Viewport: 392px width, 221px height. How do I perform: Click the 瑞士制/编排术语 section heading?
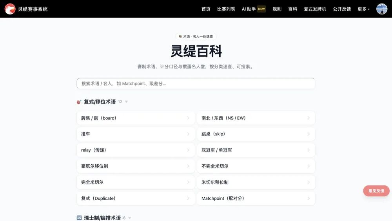(x=102, y=218)
